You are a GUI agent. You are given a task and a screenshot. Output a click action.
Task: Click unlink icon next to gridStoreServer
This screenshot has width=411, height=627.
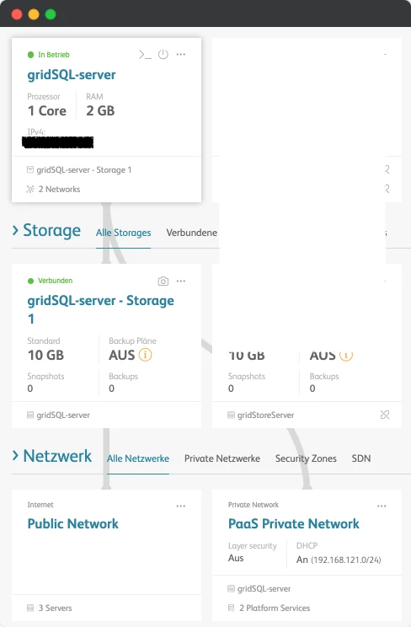pos(385,415)
